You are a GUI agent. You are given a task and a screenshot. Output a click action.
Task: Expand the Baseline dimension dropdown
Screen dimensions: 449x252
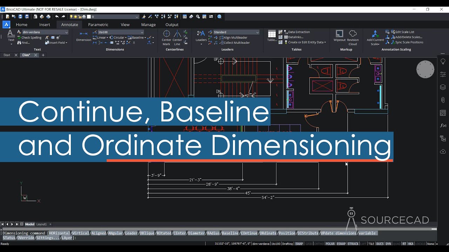point(145,37)
